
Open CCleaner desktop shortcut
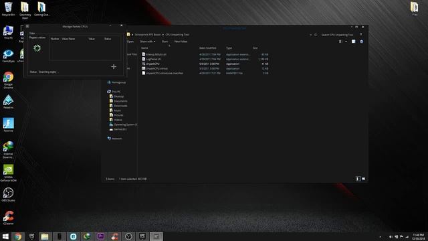[8, 218]
